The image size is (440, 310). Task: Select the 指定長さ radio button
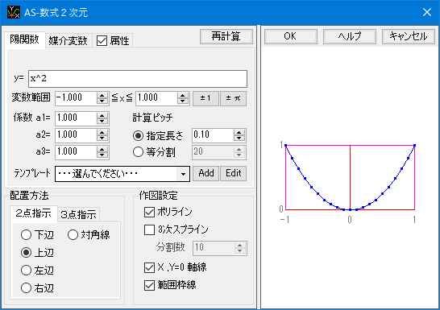138,136
